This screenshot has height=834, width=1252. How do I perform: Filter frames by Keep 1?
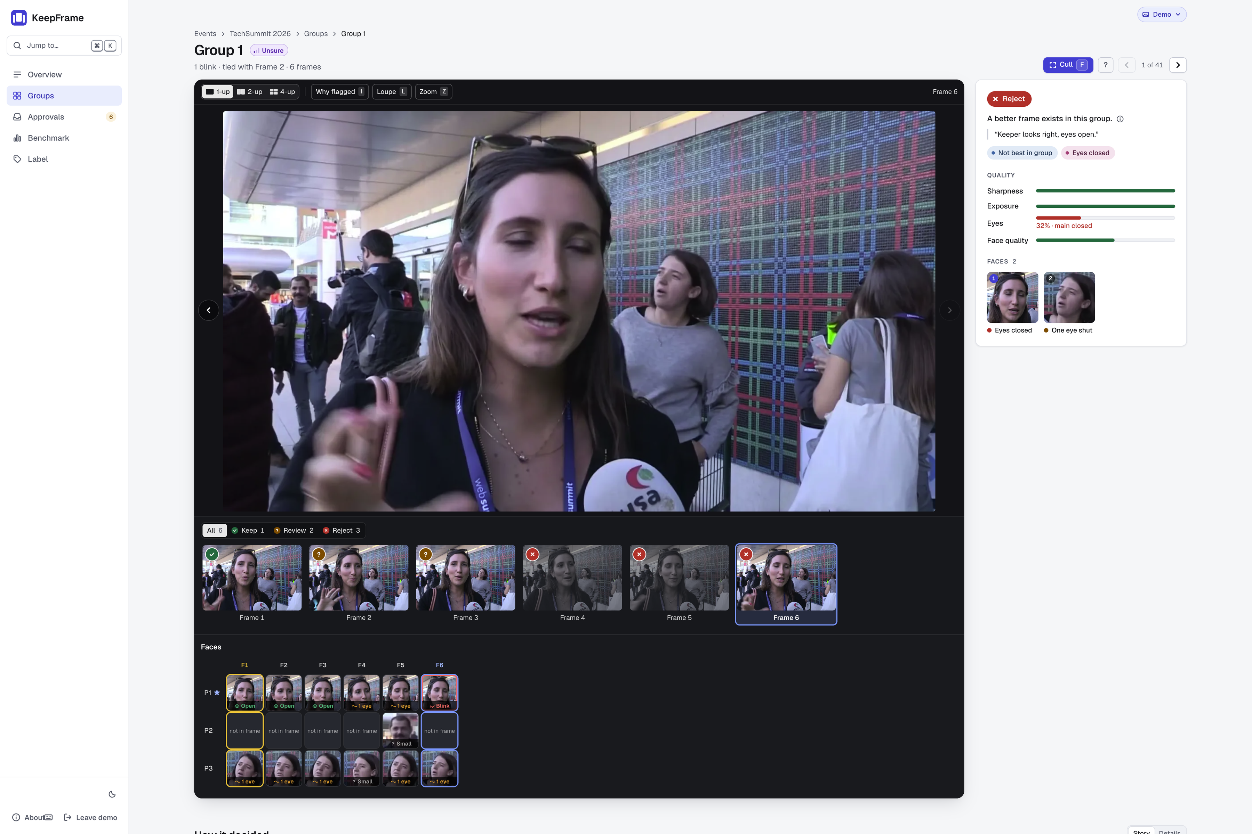coord(248,530)
